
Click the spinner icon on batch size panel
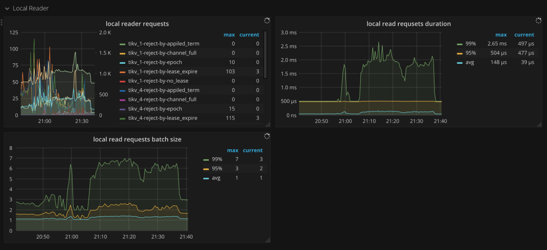click(x=267, y=136)
